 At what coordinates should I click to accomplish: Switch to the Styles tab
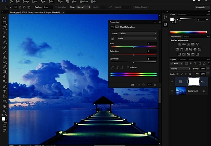(x=187, y=36)
